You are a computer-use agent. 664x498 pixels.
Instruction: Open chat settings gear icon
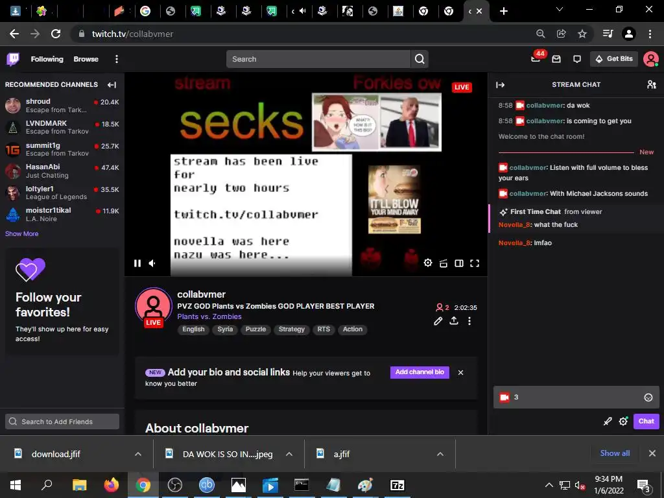(623, 421)
